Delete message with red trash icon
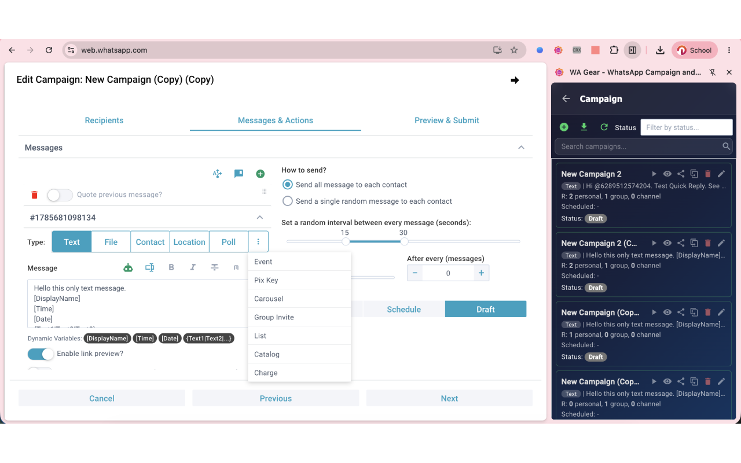 [x=34, y=195]
